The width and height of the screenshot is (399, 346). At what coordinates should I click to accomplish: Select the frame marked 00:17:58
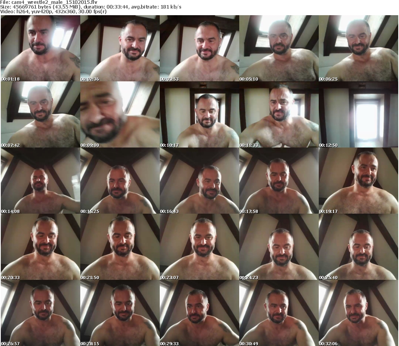click(279, 181)
